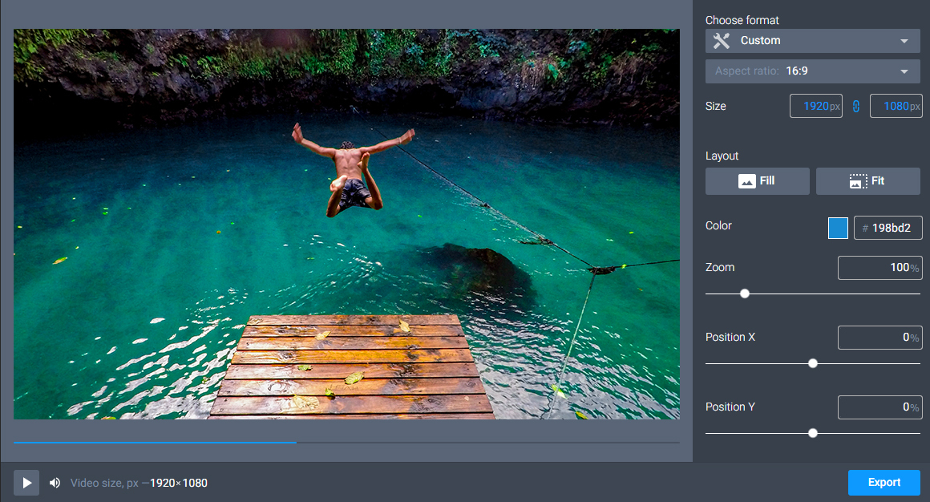Click the Position Y slider handle
930x502 pixels.
pyautogui.click(x=813, y=432)
